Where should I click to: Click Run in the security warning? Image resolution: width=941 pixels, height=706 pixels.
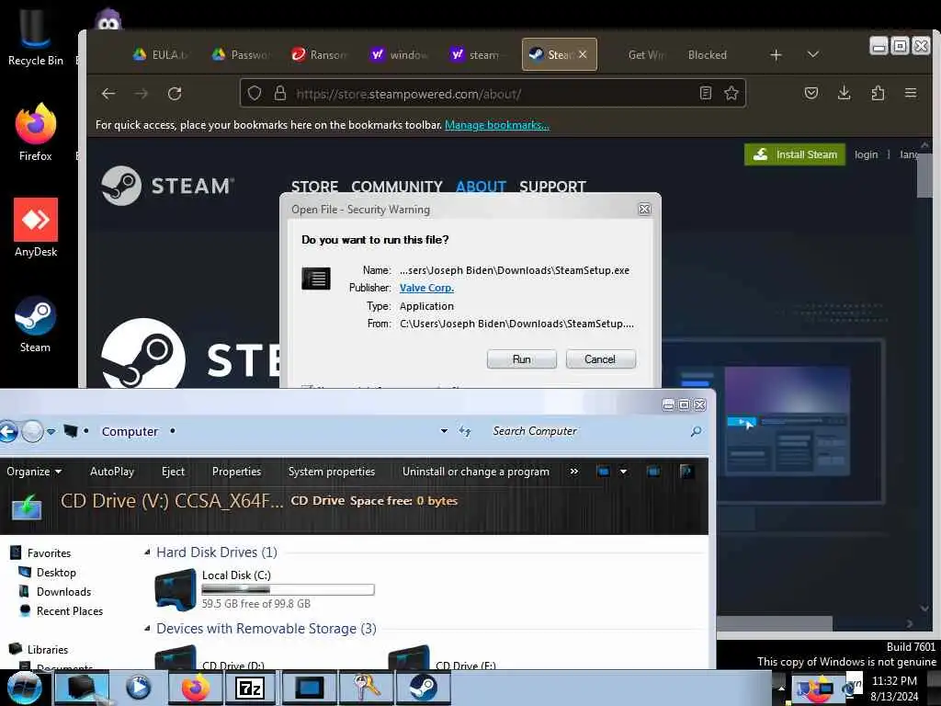click(522, 359)
